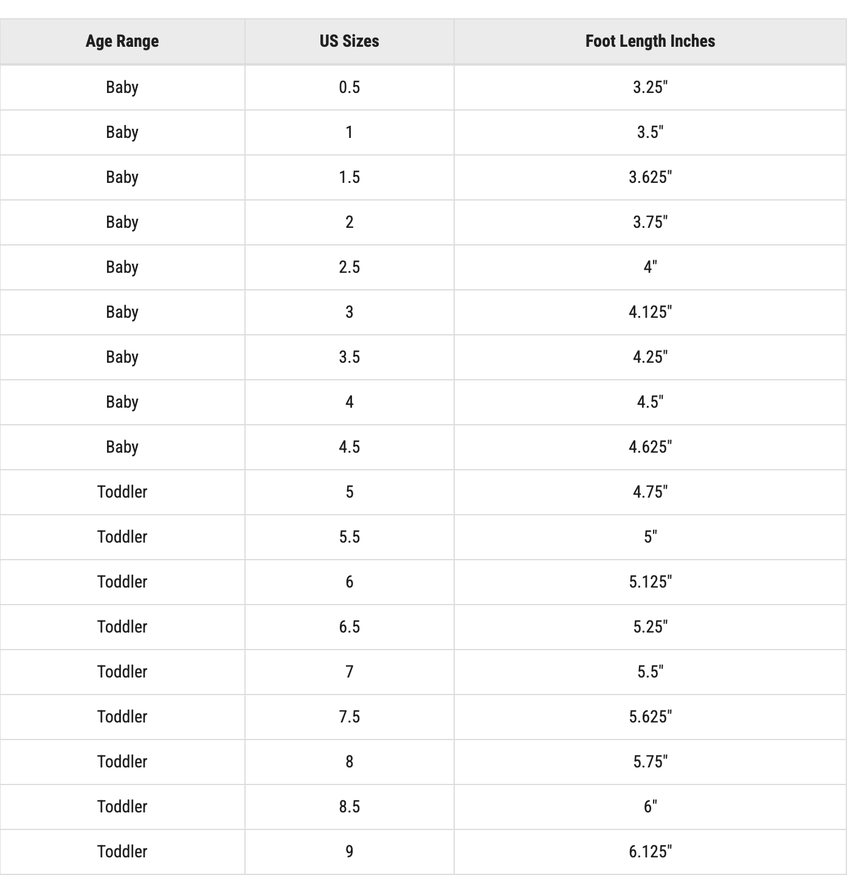The width and height of the screenshot is (850, 875).
Task: Select the US size 1.5 cell
Action: (x=349, y=177)
